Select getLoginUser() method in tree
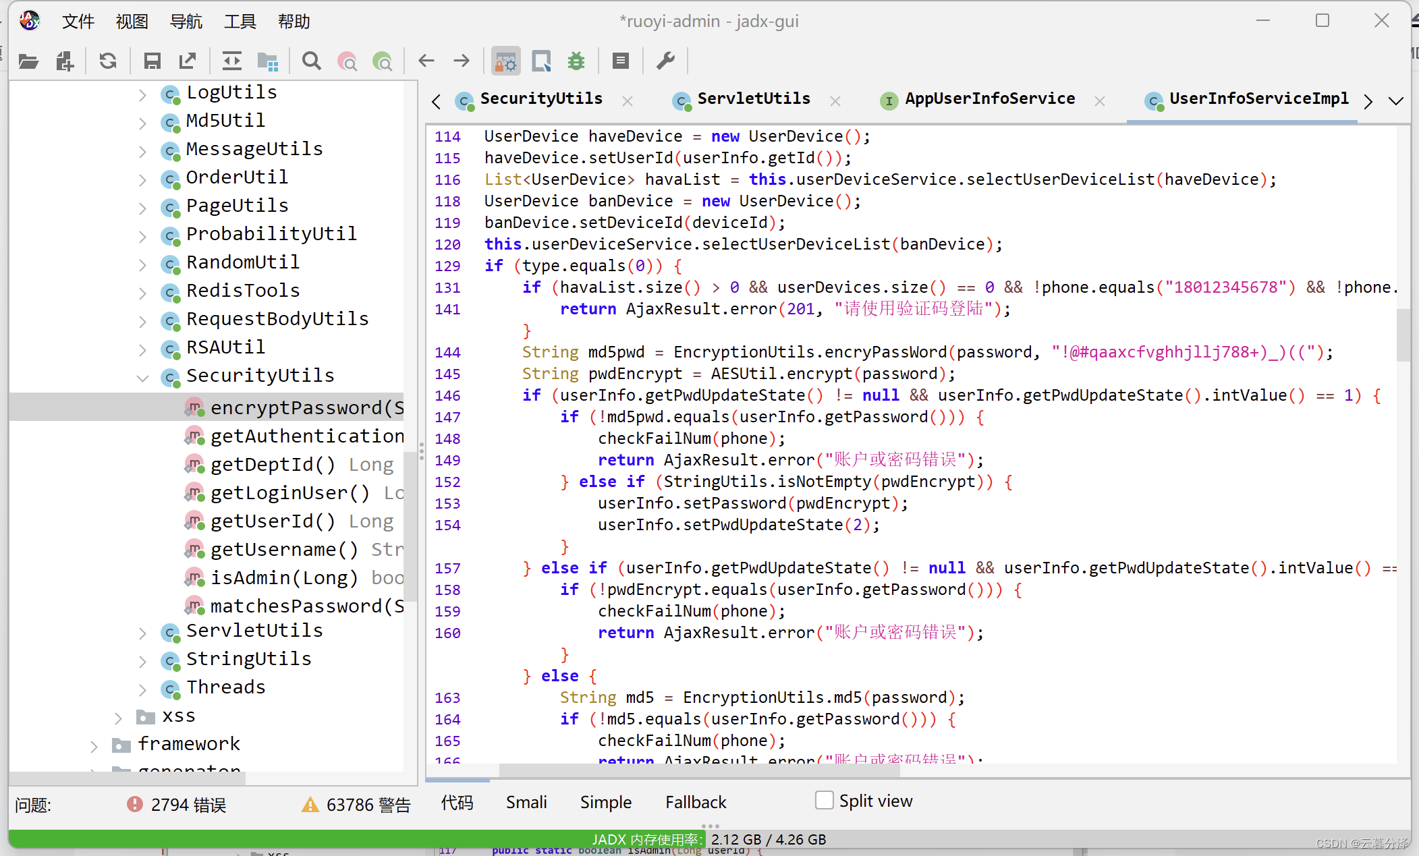1419x856 pixels. (x=289, y=493)
